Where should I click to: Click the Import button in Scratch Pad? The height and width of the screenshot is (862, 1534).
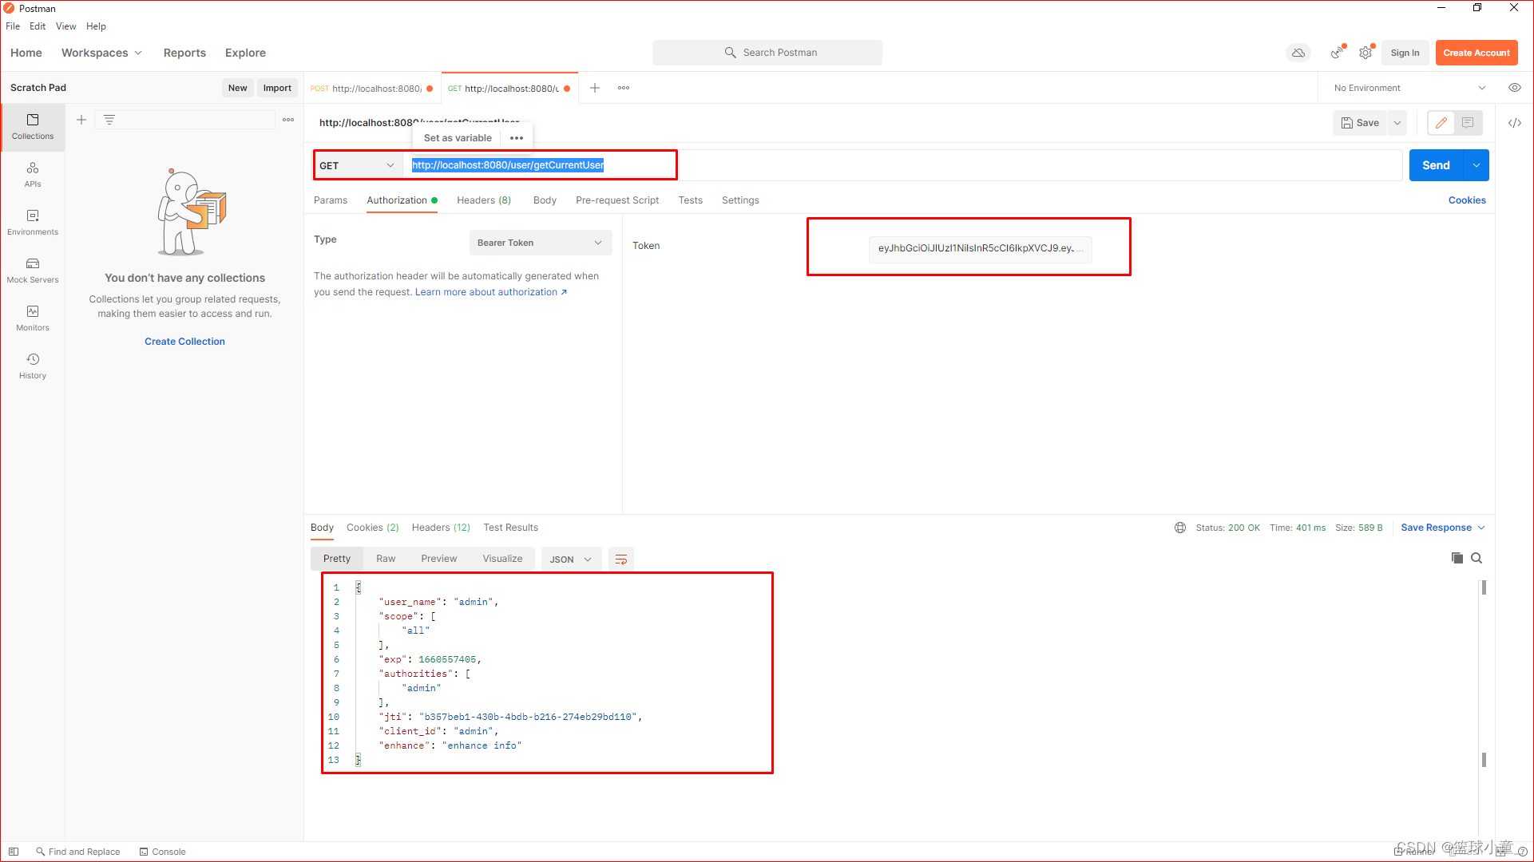[277, 88]
